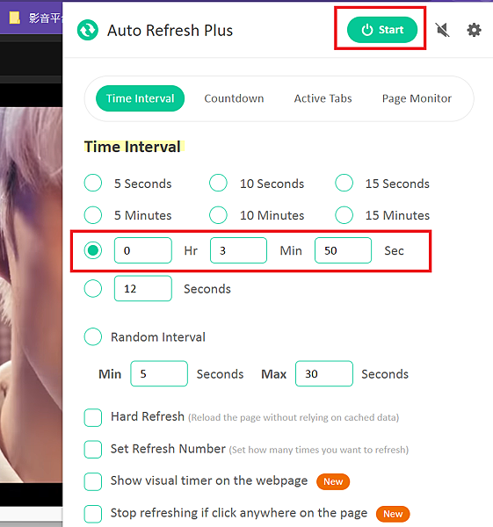The width and height of the screenshot is (493, 527).
Task: Check the Hard Refresh checkbox
Action: tap(93, 417)
